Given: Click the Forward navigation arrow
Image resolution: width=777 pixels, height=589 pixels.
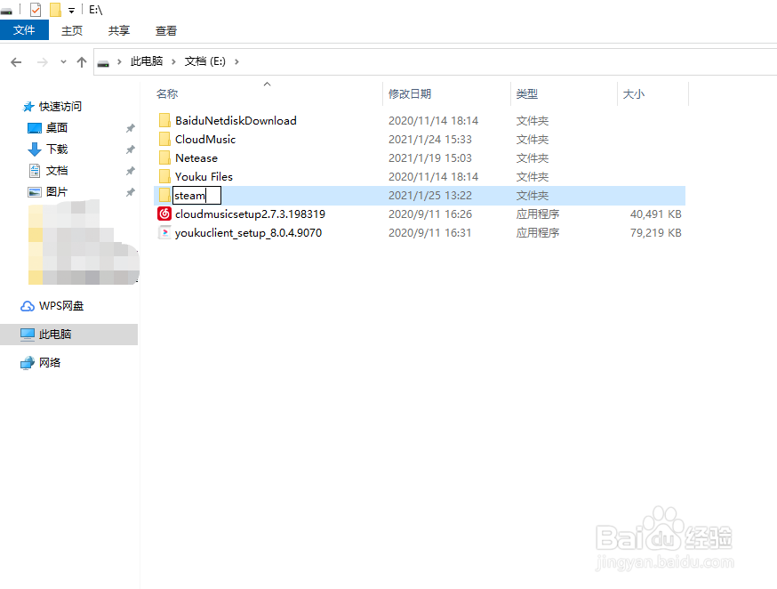Looking at the screenshot, I should pyautogui.click(x=43, y=62).
